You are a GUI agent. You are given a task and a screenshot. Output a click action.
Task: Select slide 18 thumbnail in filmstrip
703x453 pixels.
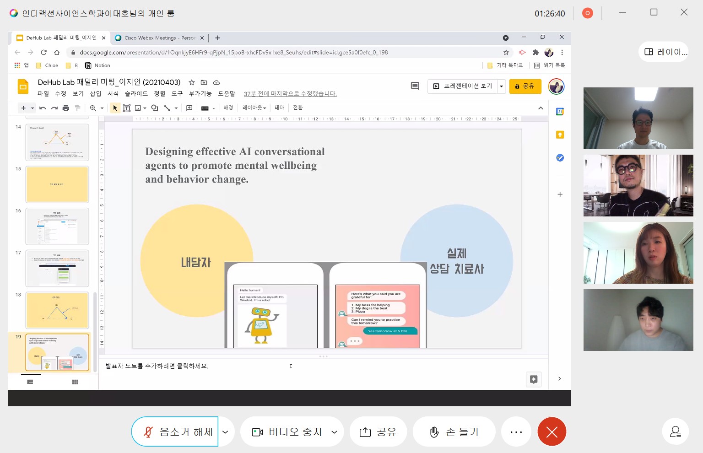(57, 310)
